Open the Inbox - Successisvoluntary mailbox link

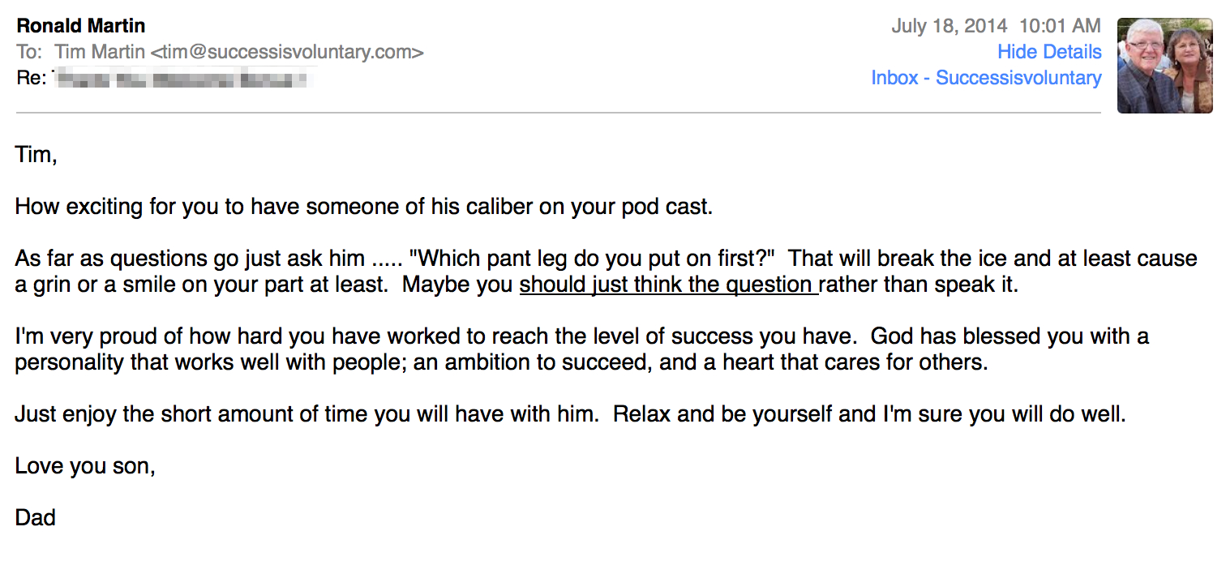pos(986,78)
